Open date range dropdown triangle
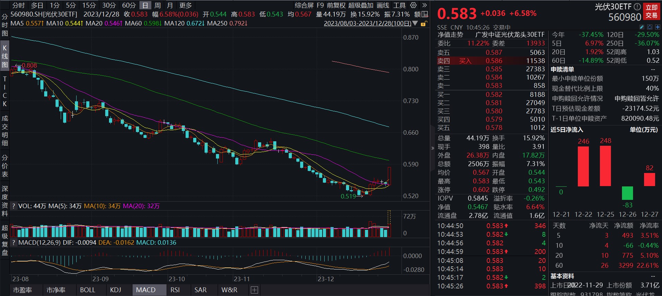 click(x=415, y=23)
